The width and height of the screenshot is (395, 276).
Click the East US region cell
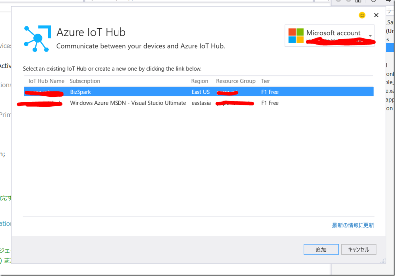[200, 92]
